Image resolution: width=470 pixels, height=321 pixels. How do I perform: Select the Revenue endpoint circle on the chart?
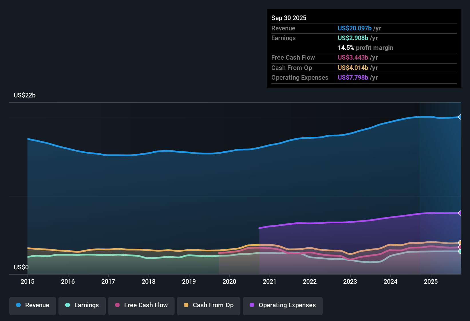click(460, 117)
